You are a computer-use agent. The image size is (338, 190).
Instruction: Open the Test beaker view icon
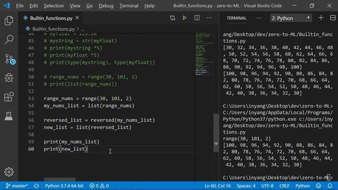tap(9, 116)
